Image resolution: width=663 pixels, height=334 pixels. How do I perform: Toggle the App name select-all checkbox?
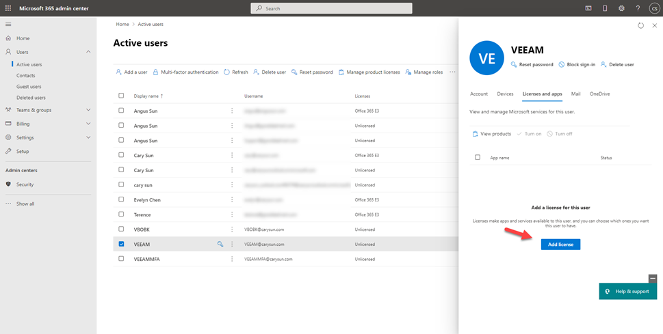pos(478,157)
